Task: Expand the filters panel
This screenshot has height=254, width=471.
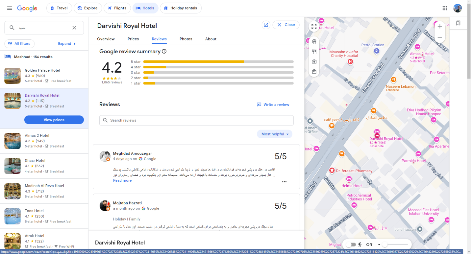Action: tap(67, 44)
